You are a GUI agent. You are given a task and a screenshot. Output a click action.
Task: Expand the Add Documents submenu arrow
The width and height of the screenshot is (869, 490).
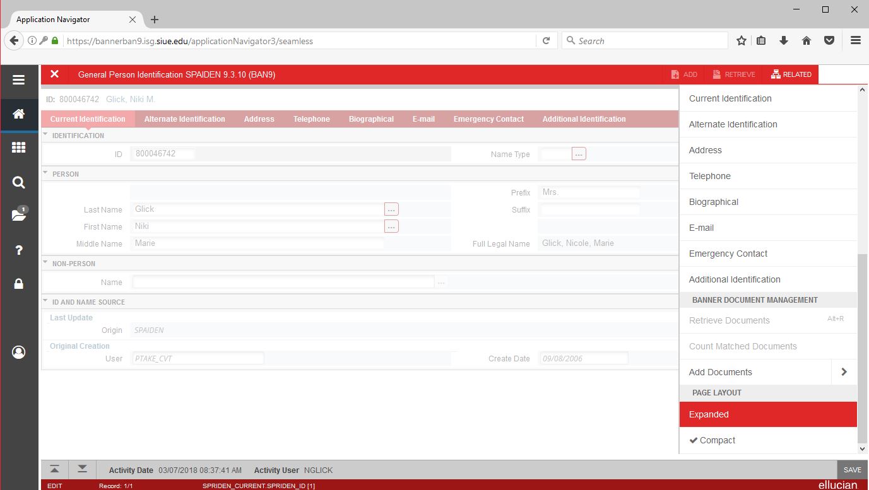tap(844, 372)
